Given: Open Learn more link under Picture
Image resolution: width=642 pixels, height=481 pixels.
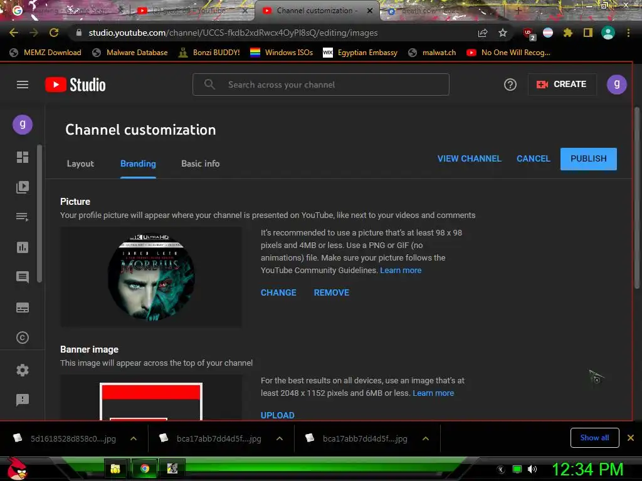Looking at the screenshot, I should pos(401,271).
